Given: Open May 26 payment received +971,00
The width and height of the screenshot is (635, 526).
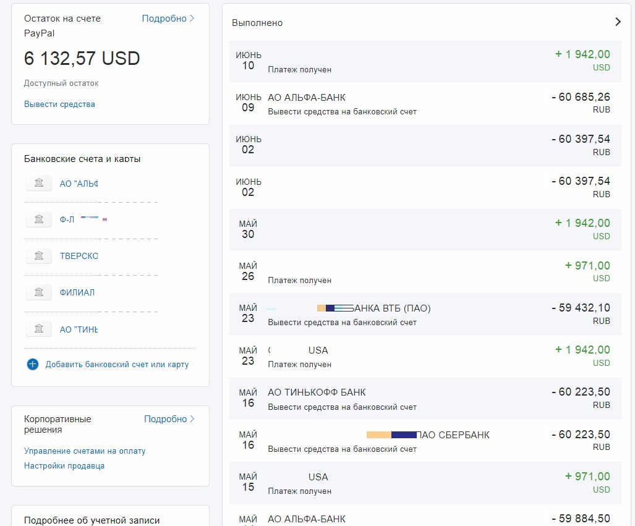Looking at the screenshot, I should (425, 272).
